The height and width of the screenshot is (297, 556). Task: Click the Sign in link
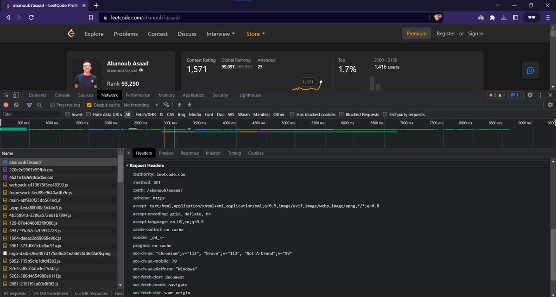[476, 33]
